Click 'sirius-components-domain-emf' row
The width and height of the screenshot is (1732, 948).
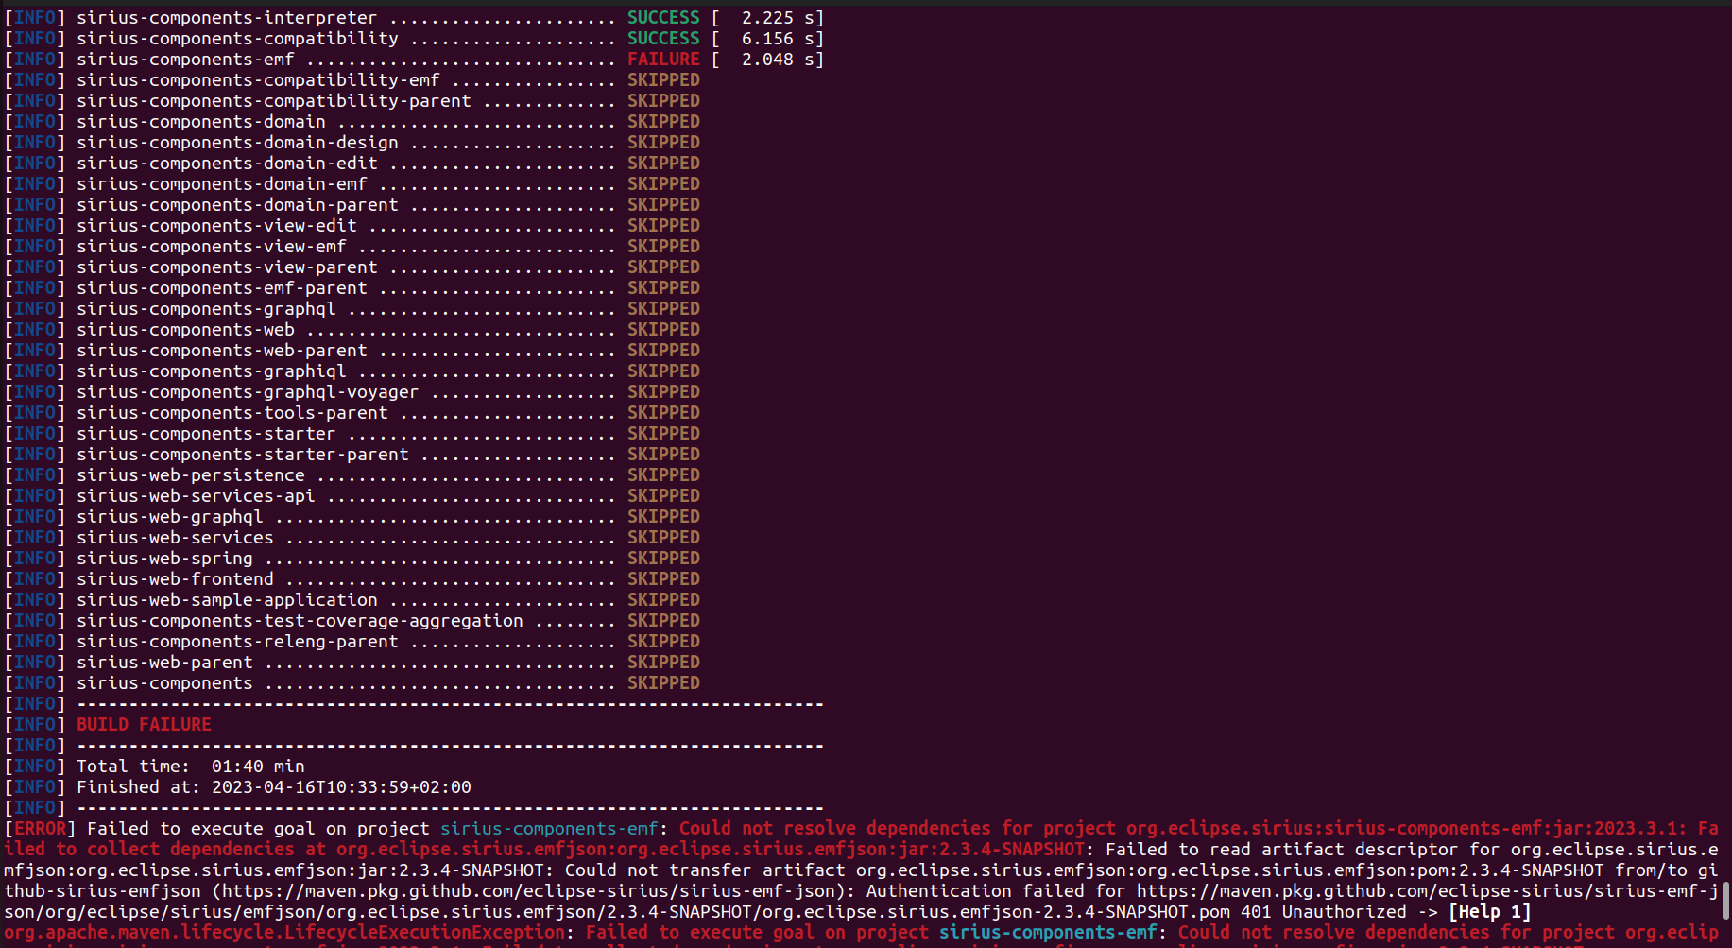tap(352, 184)
